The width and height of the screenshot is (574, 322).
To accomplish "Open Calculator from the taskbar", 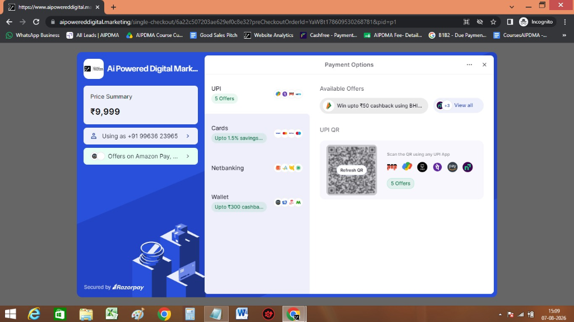I will (190, 314).
